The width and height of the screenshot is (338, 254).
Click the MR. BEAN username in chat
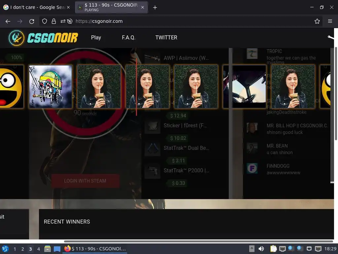[x=277, y=146]
